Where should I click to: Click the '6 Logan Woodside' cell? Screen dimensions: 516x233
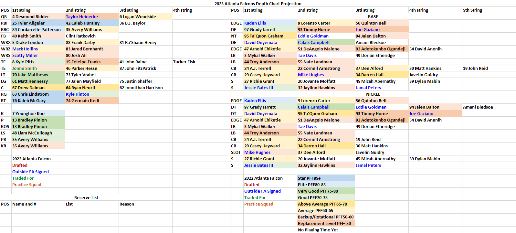[x=145, y=16]
